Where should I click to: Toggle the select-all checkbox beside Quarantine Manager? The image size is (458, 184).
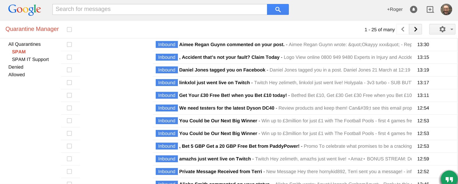pos(69,29)
